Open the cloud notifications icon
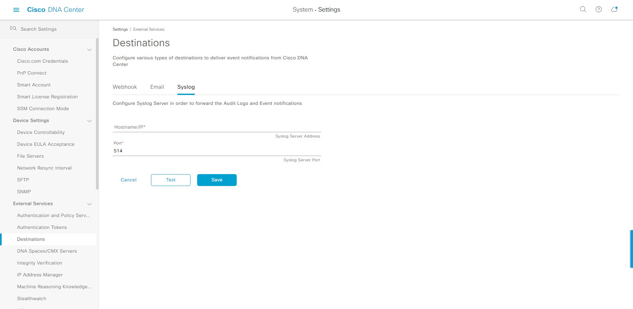The image size is (633, 309). (x=614, y=9)
